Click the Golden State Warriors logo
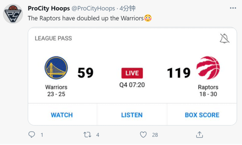Viewport: 242px width, 145px height. 56,68
